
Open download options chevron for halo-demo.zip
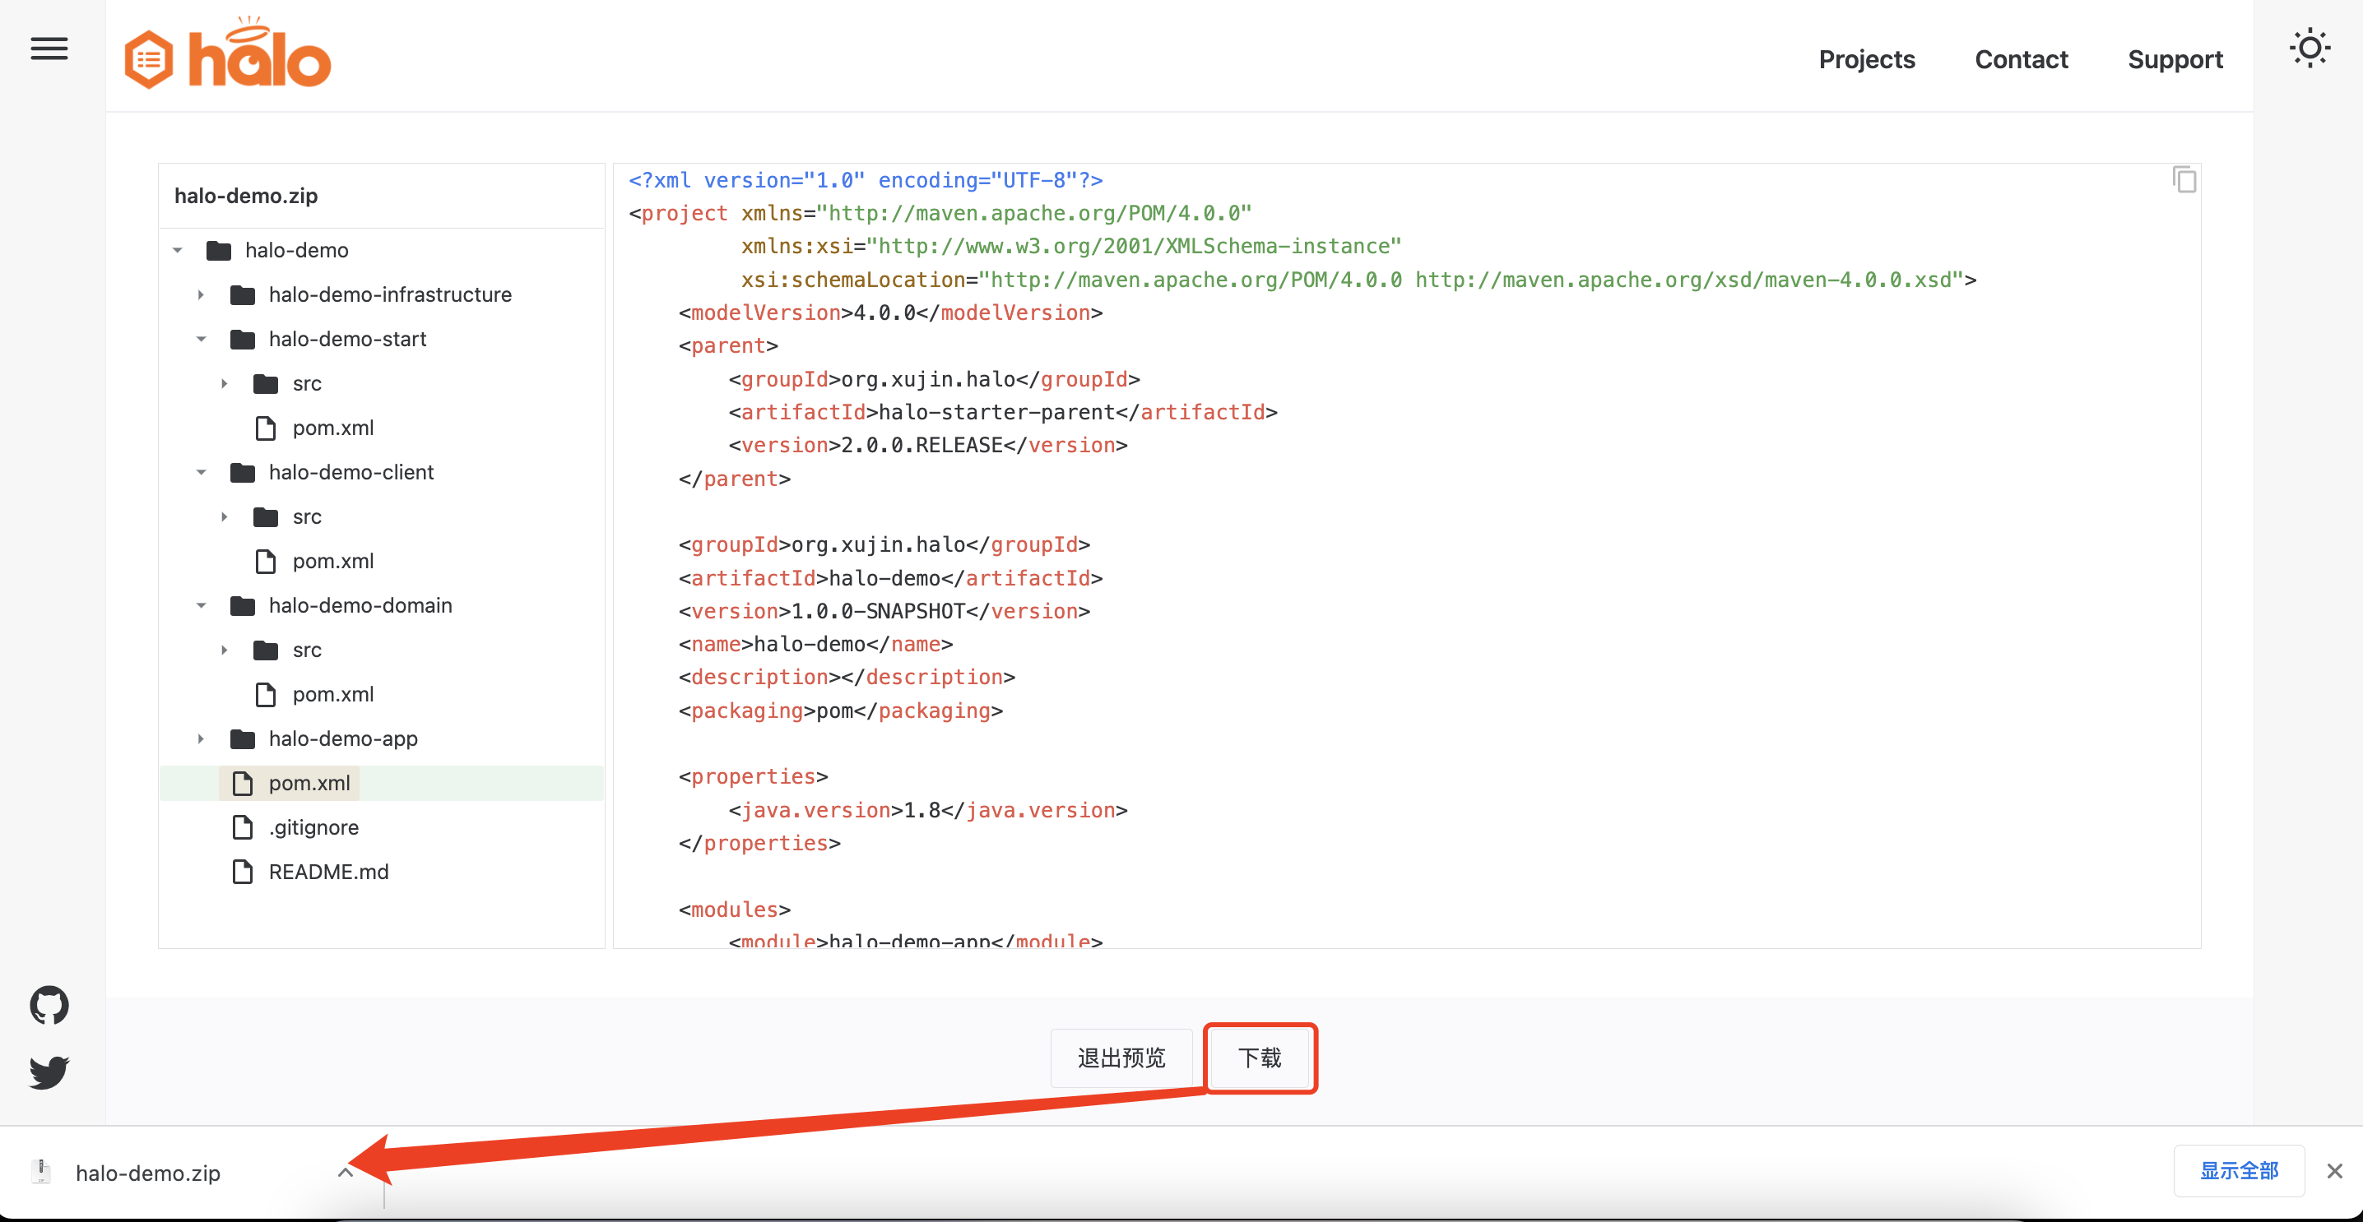click(345, 1173)
